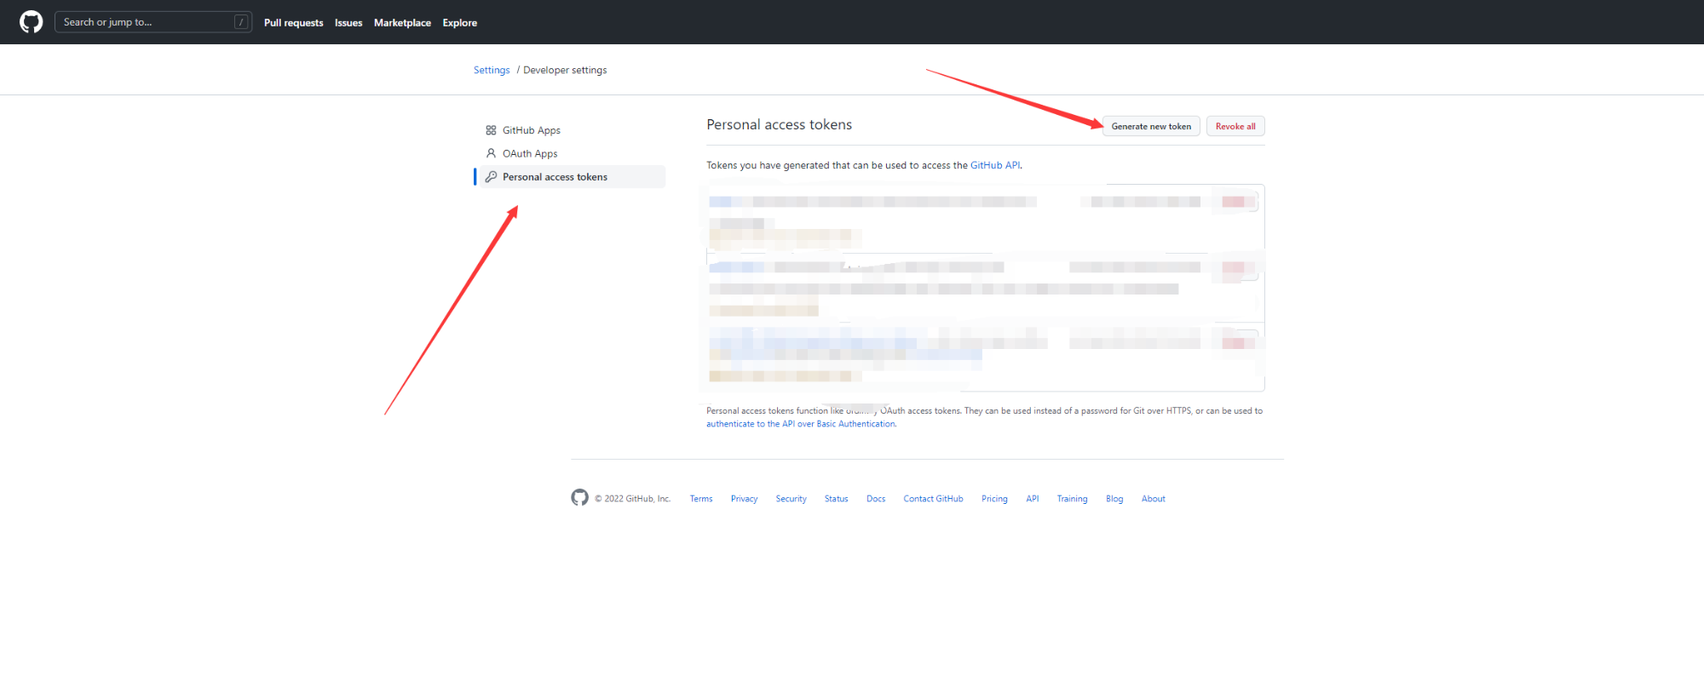Focus the 'Search or jump to...' field
Image resolution: width=1704 pixels, height=698 pixels.
click(153, 22)
